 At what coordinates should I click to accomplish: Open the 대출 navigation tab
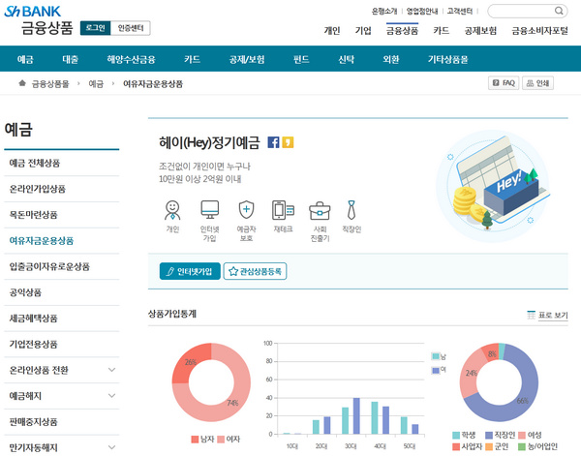(70, 59)
